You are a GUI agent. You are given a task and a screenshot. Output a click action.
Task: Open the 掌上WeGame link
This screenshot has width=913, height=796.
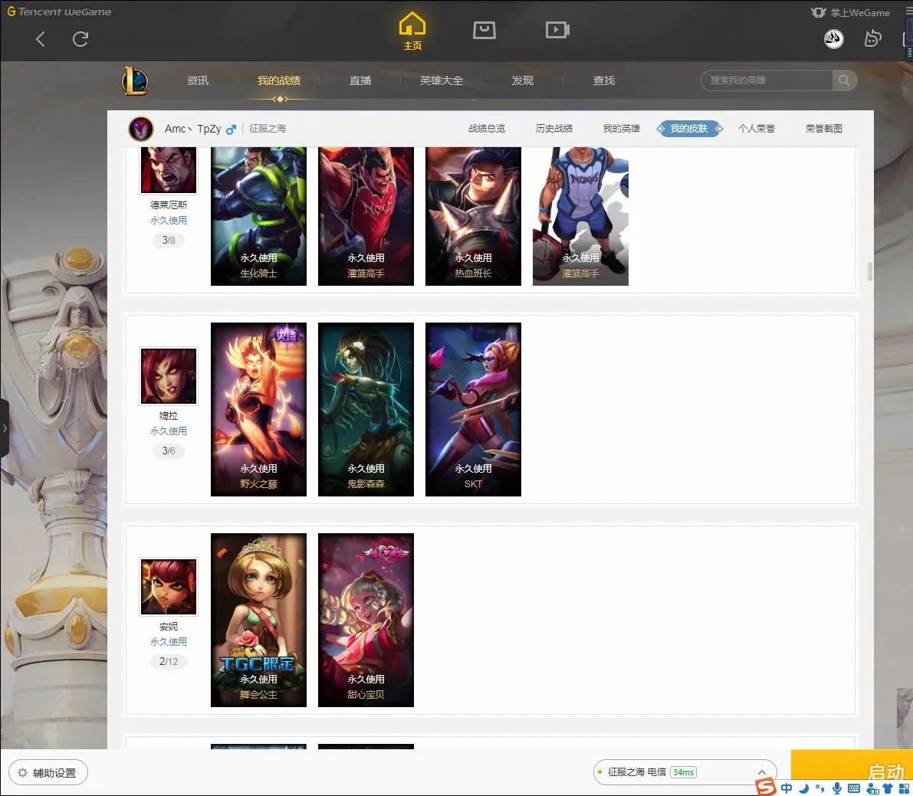851,12
